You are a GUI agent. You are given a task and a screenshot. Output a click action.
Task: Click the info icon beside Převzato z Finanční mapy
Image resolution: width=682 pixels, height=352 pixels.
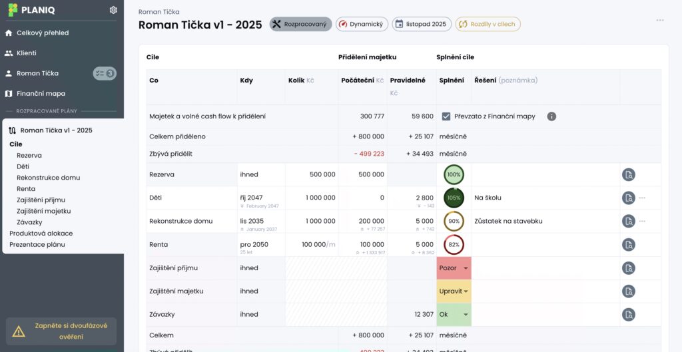click(x=551, y=116)
